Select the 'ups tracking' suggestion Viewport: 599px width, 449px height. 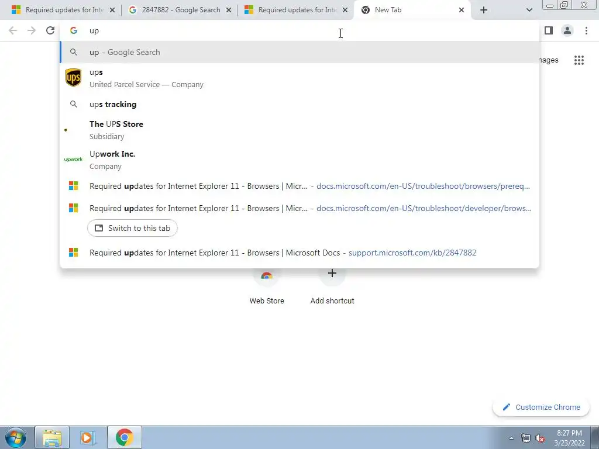tap(299, 104)
